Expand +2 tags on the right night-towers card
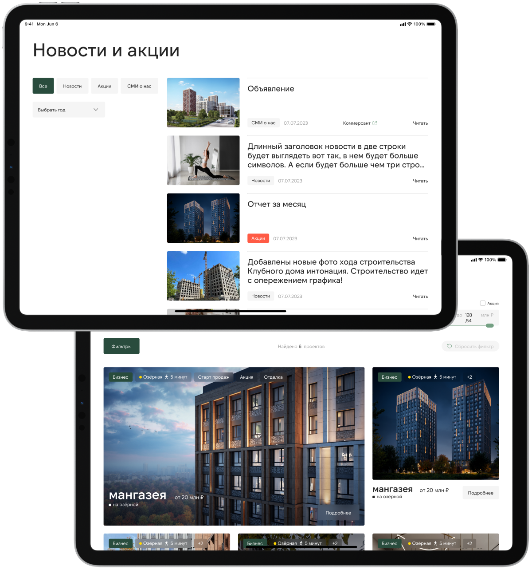532x570 pixels. [469, 377]
